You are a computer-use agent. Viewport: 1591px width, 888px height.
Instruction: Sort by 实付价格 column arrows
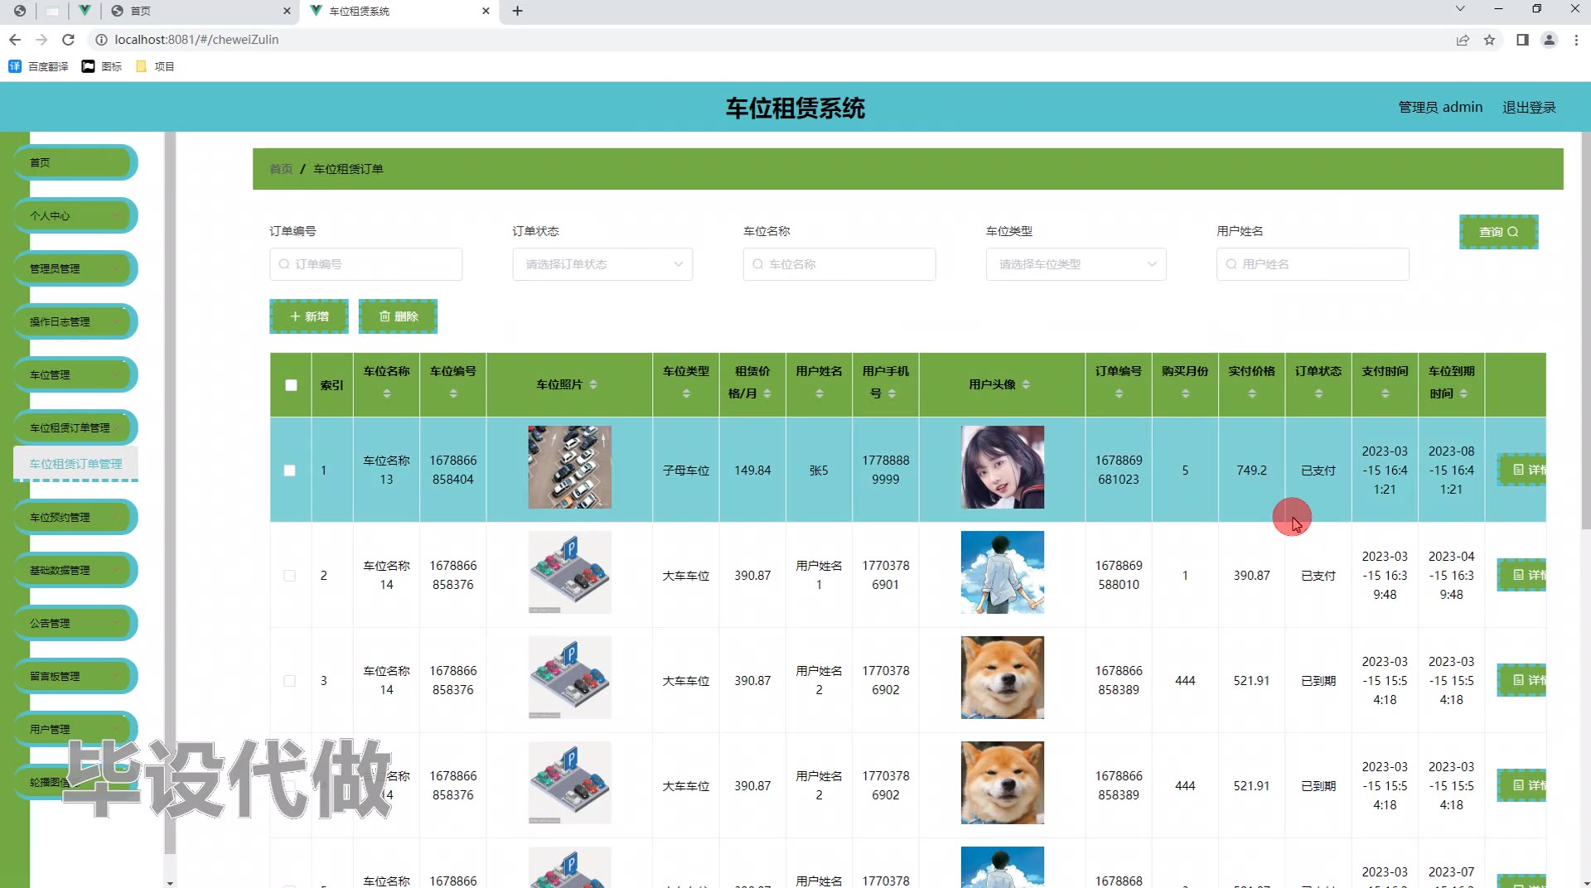coord(1252,394)
